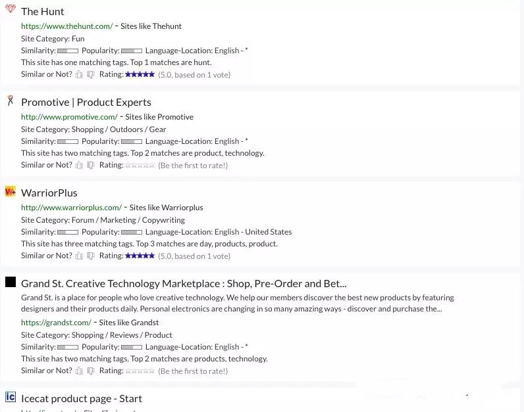Open http://www.promotive.com/ URL

click(69, 117)
